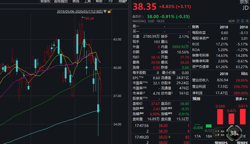Toggle the date range lock icon
This screenshot has height=144, width=250.
[x=109, y=12]
